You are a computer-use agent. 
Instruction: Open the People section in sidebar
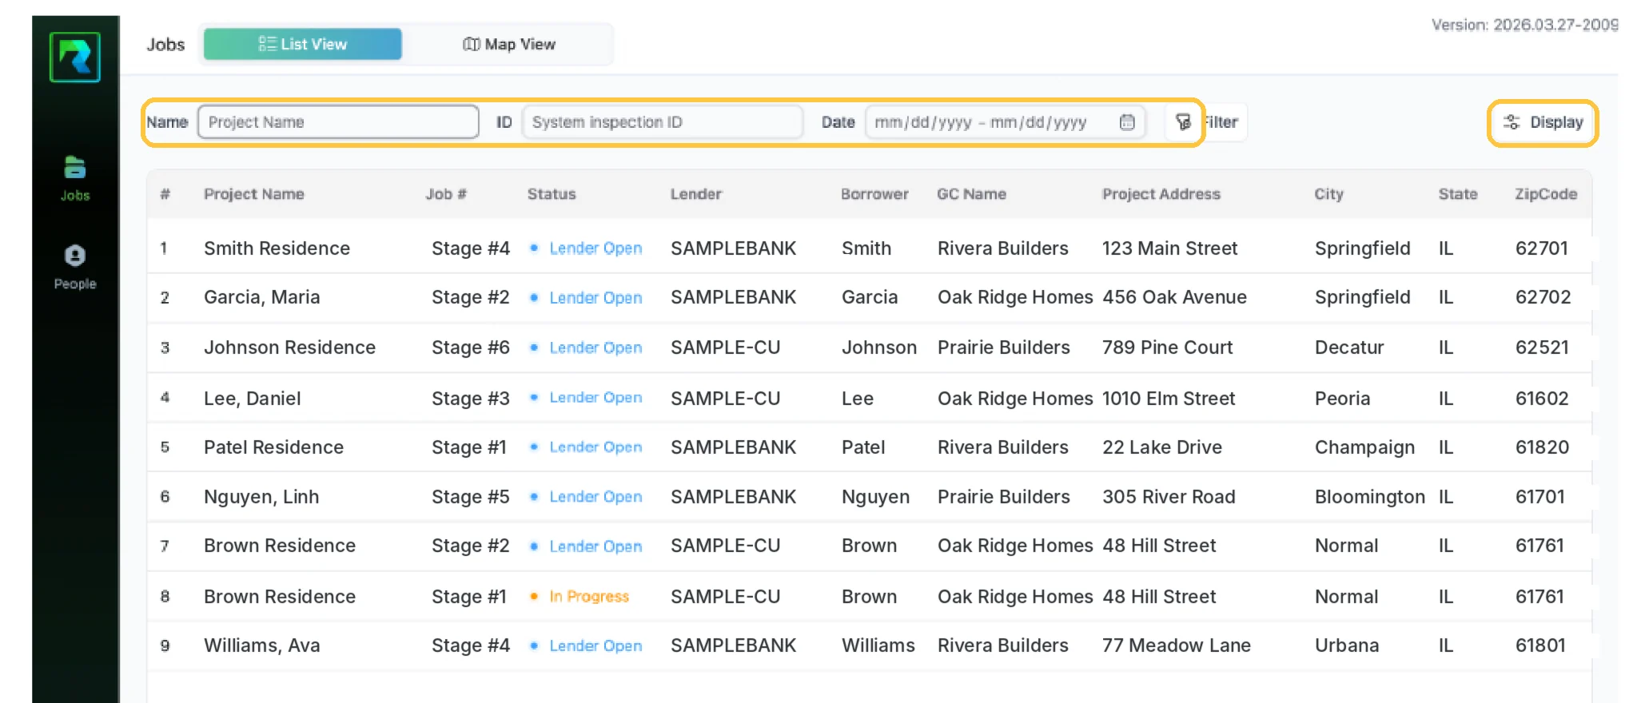click(75, 267)
